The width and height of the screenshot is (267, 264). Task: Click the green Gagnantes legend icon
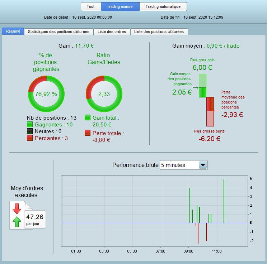click(30, 125)
